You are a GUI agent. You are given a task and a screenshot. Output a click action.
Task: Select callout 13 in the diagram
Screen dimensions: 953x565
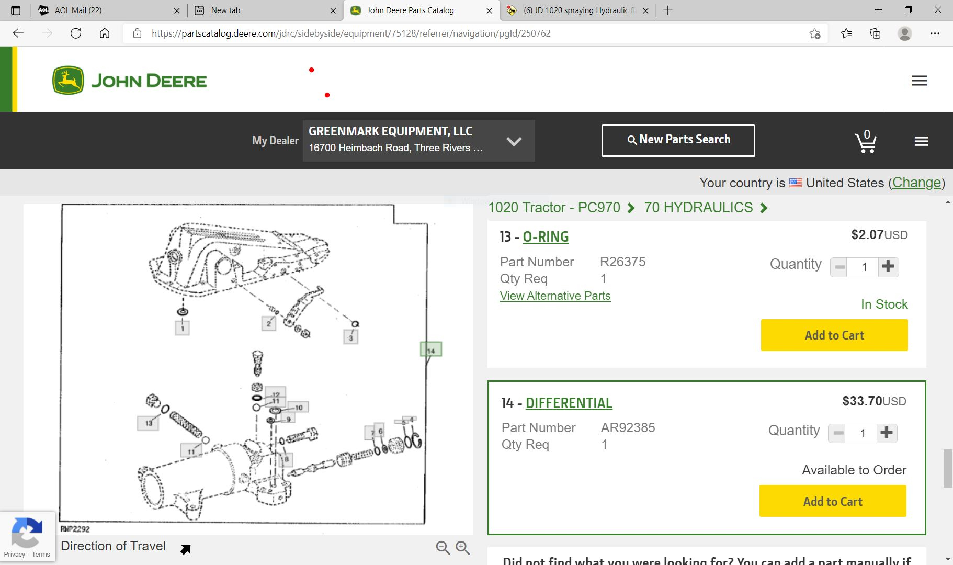pyautogui.click(x=148, y=423)
